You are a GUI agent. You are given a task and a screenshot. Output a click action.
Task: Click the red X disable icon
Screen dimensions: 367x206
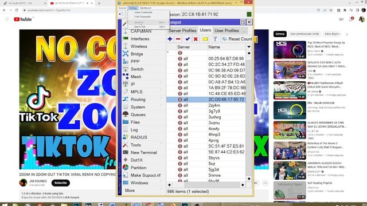[x=196, y=39]
